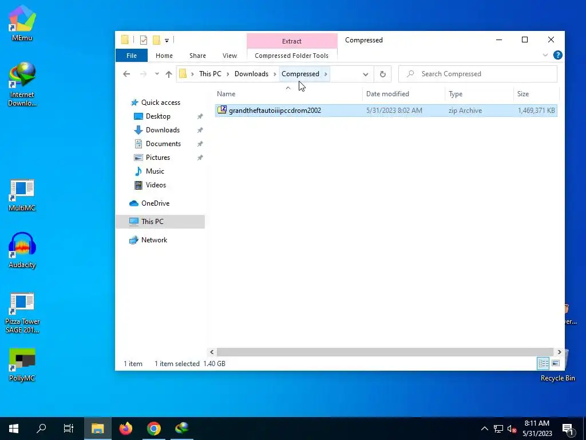Expand the chevron after Compressed breadcrumb
Image resolution: width=586 pixels, height=440 pixels.
(326, 74)
